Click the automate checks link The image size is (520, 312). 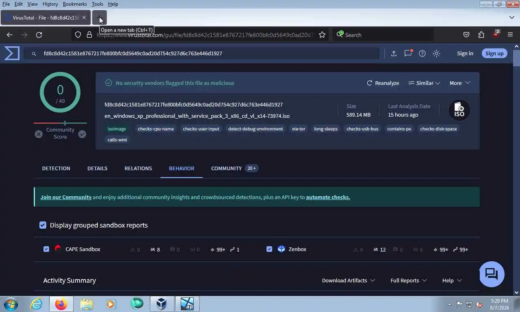tap(328, 197)
